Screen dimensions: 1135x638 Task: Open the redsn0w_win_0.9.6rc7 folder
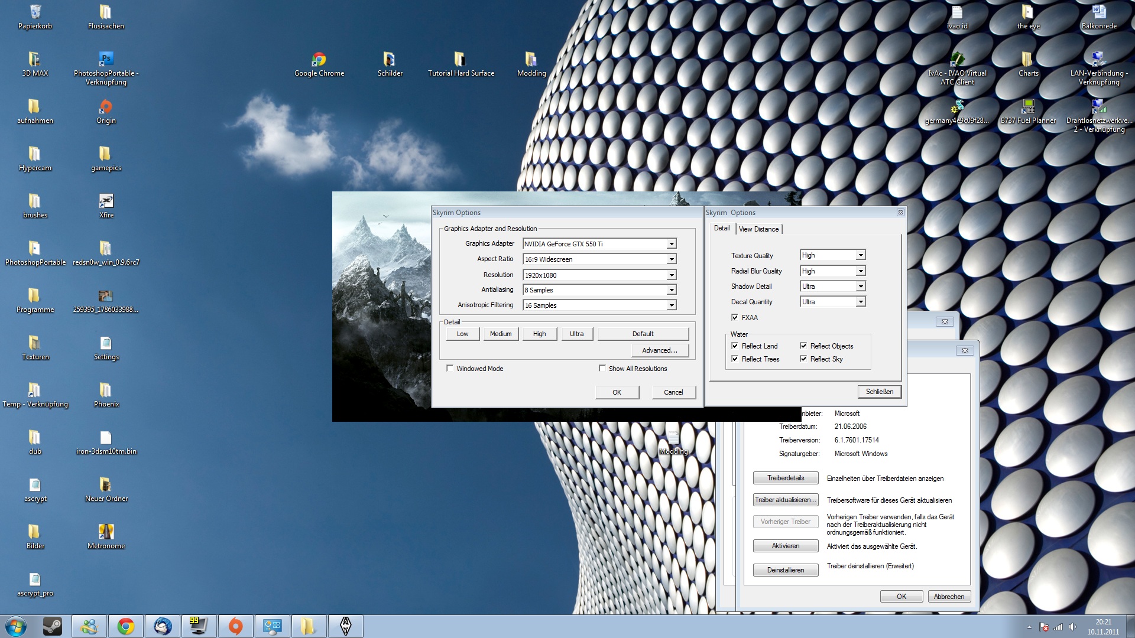pyautogui.click(x=106, y=253)
